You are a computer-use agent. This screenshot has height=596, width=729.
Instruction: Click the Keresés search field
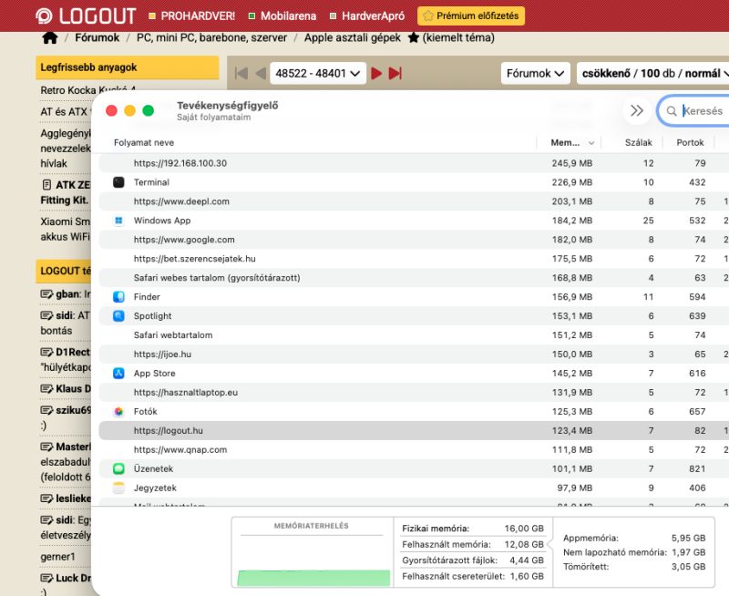coord(695,110)
